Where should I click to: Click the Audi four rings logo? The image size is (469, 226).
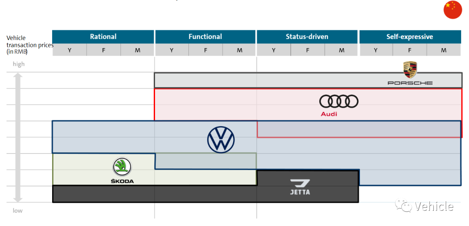339,102
